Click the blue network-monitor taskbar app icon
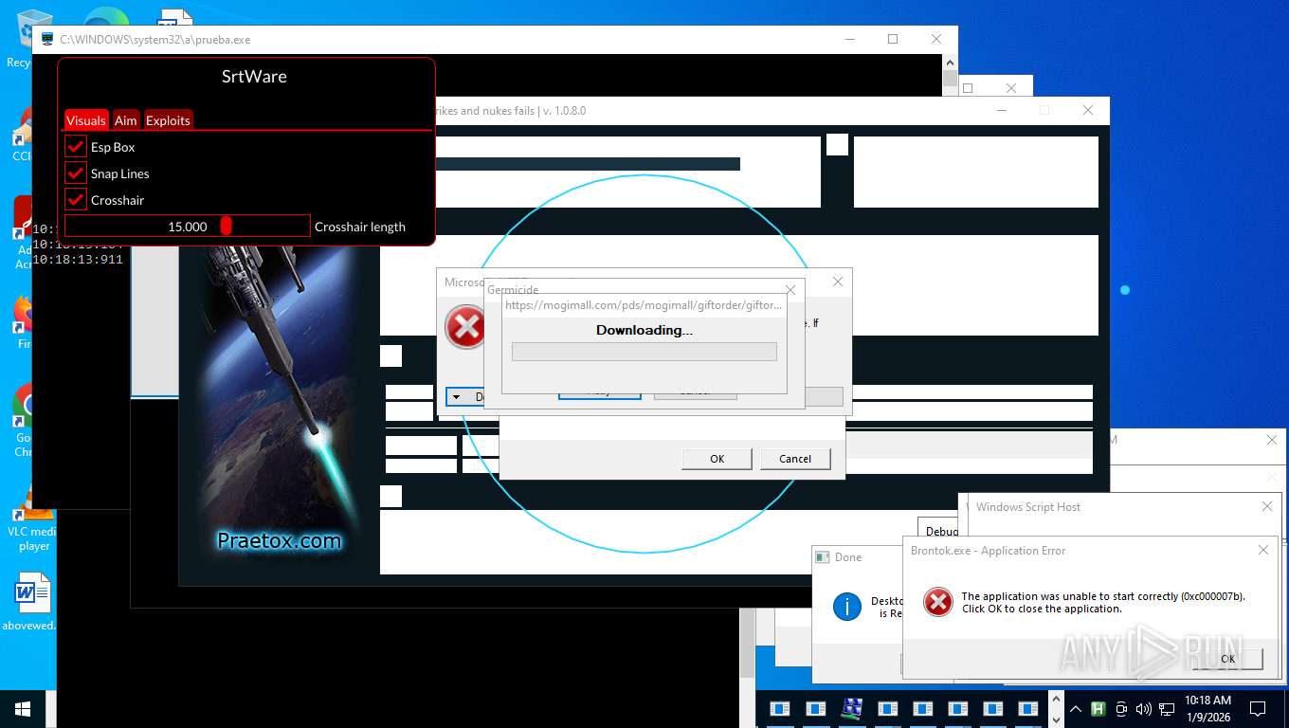 tap(851, 708)
